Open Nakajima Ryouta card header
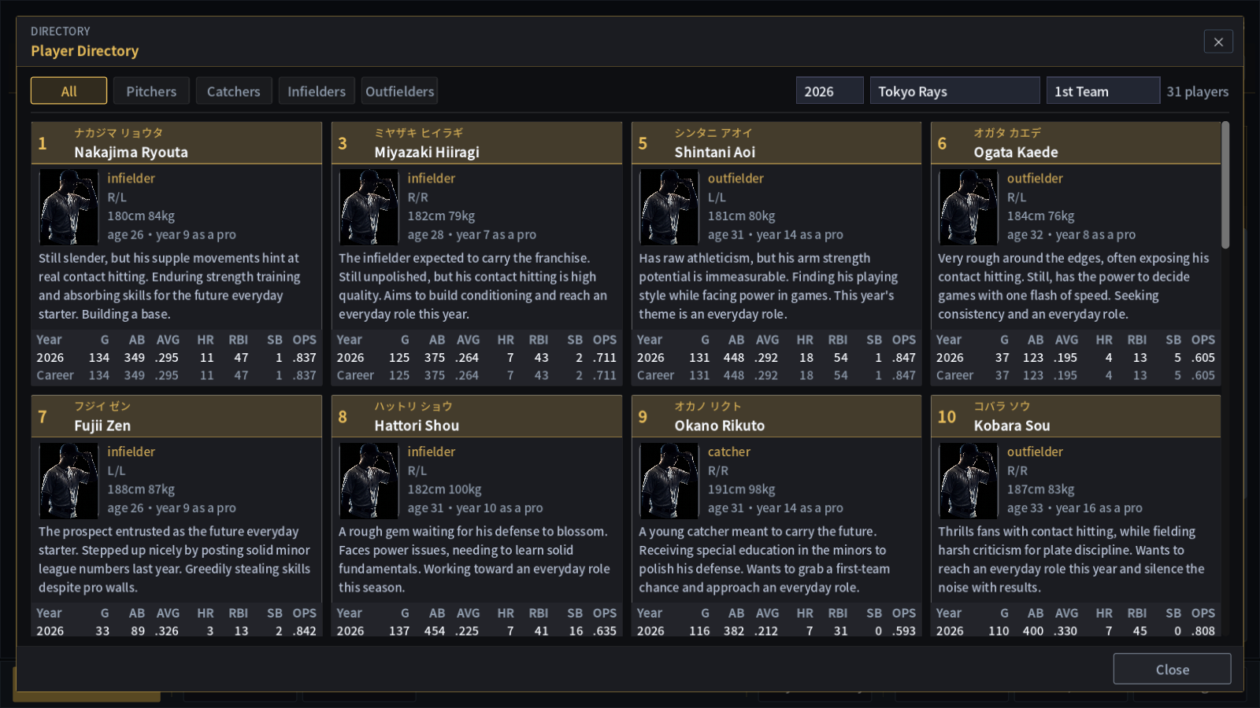The height and width of the screenshot is (708, 1260). 176,143
